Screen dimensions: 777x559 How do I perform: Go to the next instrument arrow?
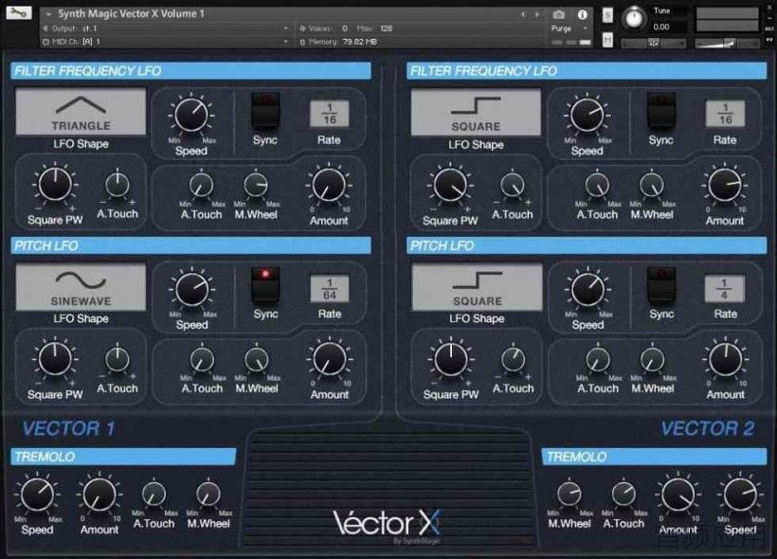pos(537,15)
